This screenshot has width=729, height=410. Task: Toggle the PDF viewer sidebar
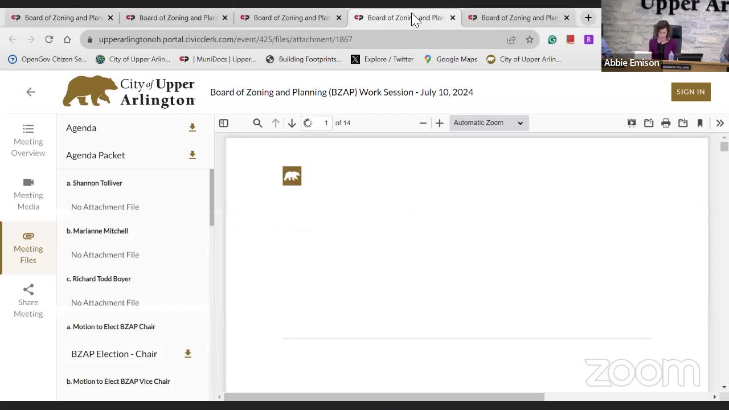[x=224, y=123]
